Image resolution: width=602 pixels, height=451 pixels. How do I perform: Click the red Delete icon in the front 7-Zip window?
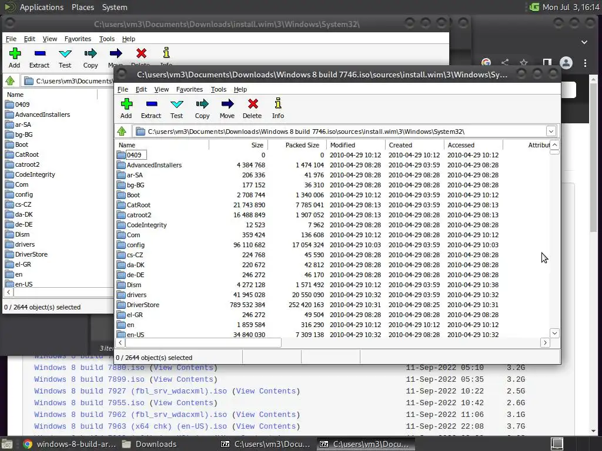tap(253, 104)
